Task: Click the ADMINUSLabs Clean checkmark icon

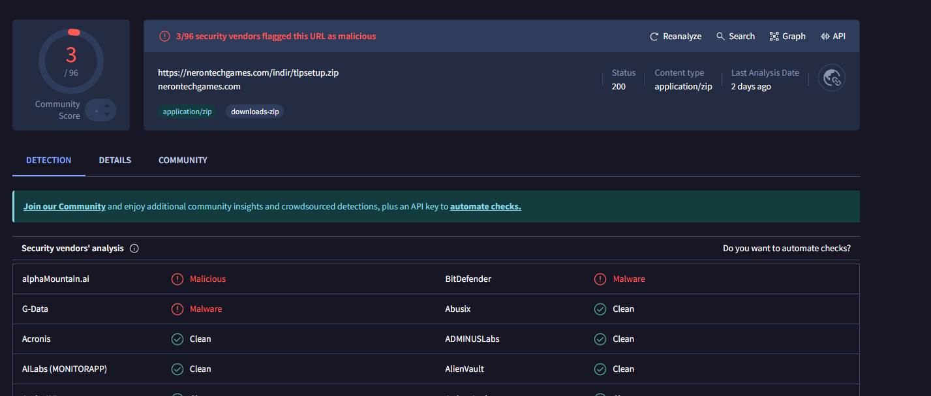Action: [600, 339]
